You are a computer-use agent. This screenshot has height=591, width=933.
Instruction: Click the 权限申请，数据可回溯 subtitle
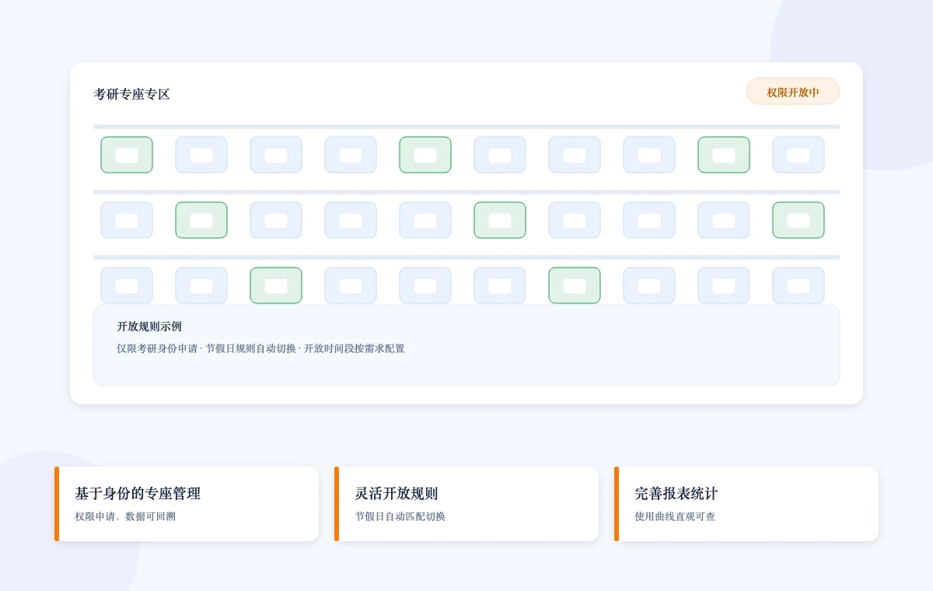click(x=125, y=516)
